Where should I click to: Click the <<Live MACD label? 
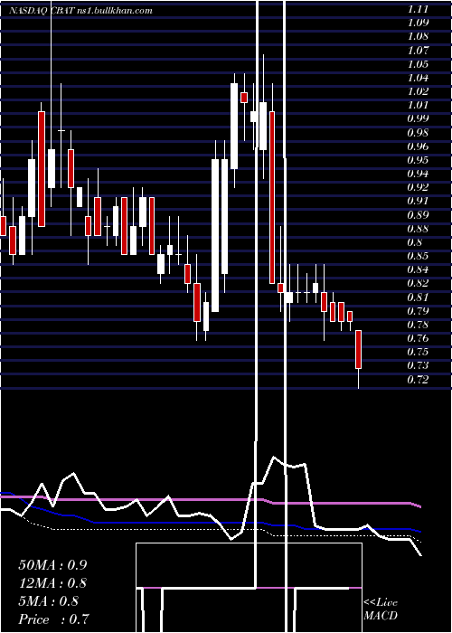tap(381, 609)
